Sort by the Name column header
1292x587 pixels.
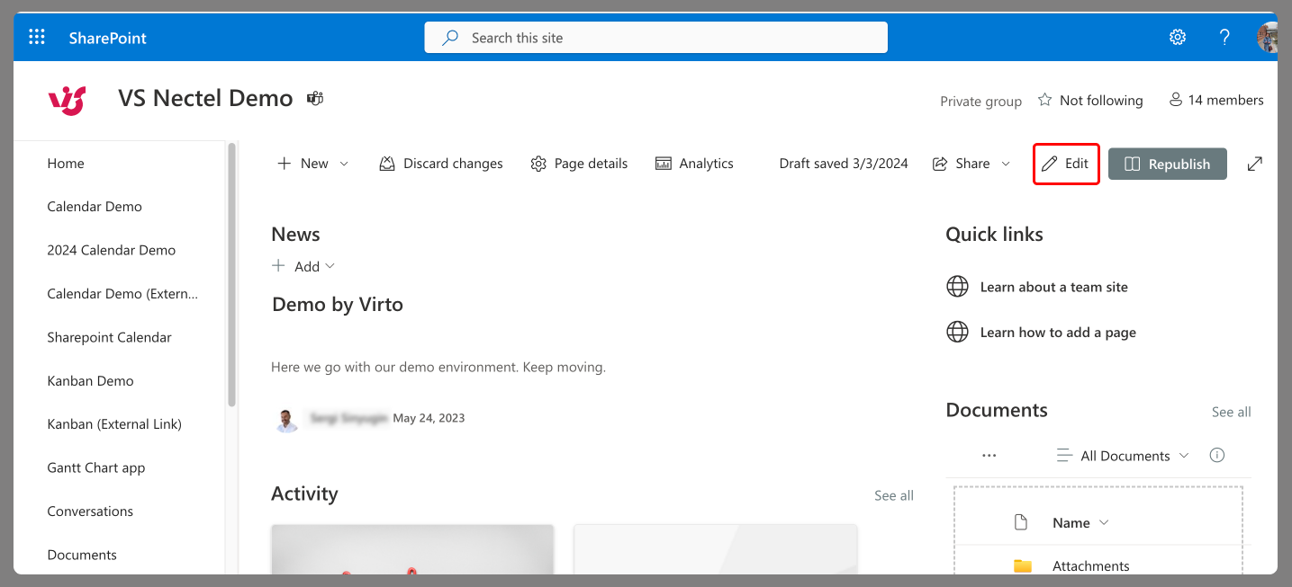[1080, 523]
